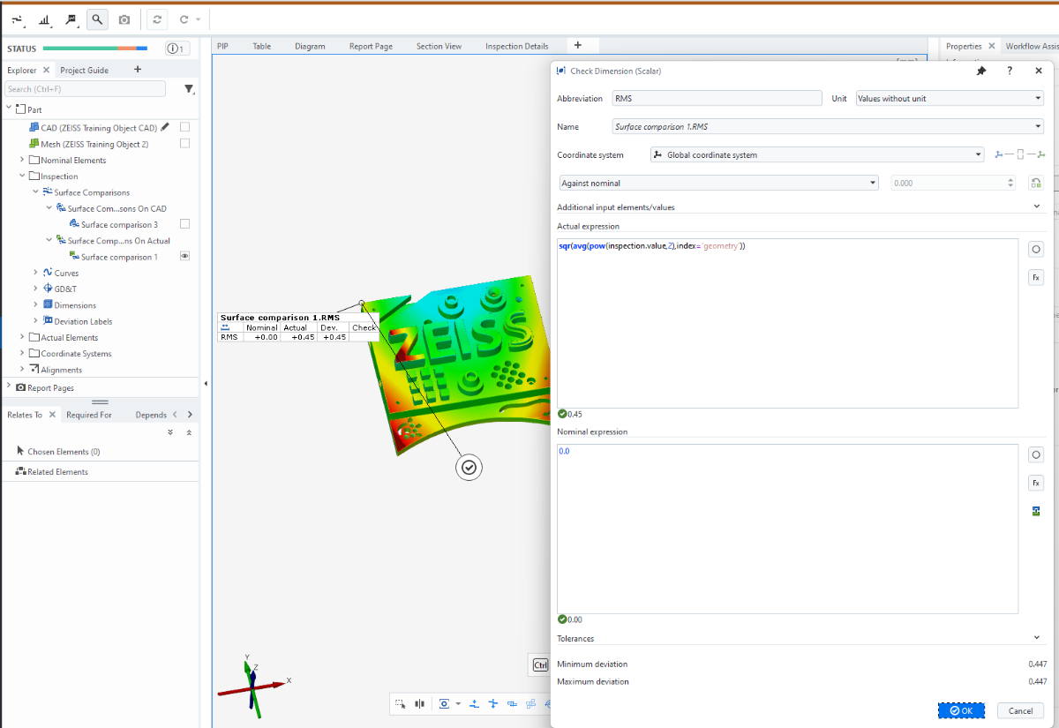Click the redo arrow icon in top toolbar

(x=184, y=19)
